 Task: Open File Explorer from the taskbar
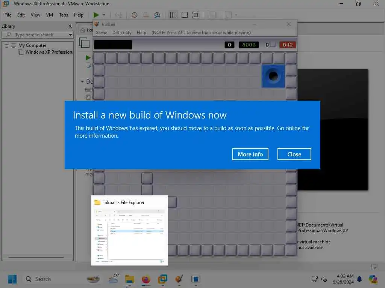point(129,279)
